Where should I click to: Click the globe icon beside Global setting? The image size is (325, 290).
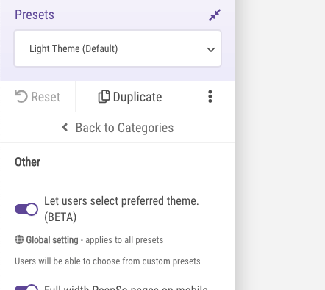point(19,239)
